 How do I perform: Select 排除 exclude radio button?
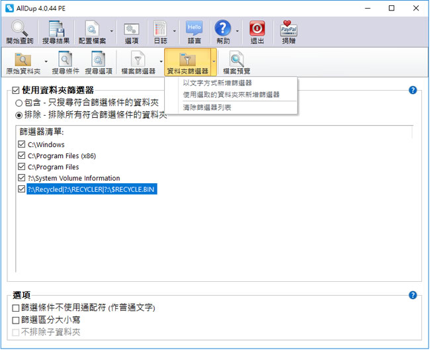pos(19,115)
